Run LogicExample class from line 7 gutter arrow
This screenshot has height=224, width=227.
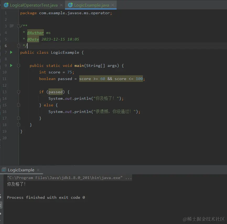[11, 52]
